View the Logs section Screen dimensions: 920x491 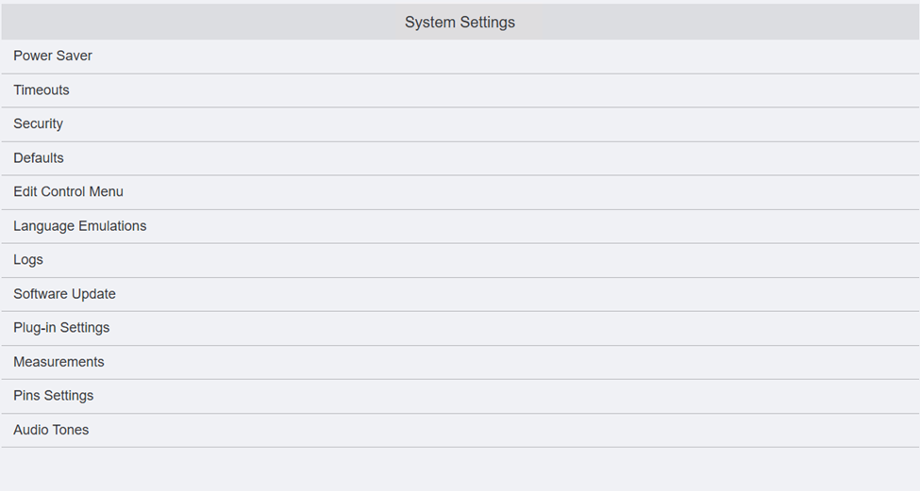click(28, 259)
